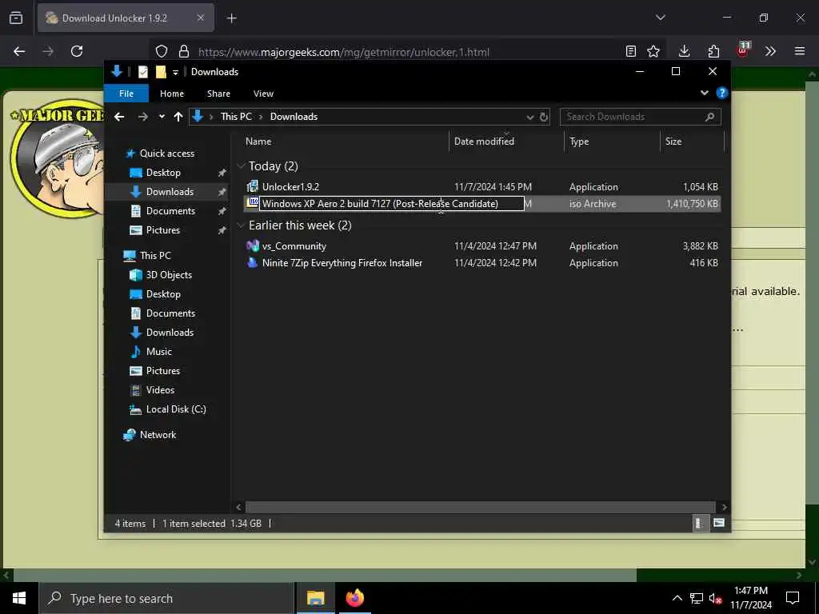Image resolution: width=819 pixels, height=614 pixels.
Task: Expand the Explorer ribbon chevron
Action: [705, 93]
